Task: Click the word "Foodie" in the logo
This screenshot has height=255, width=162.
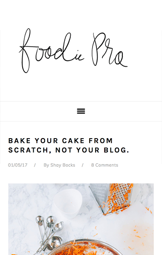Action: (x=52, y=51)
